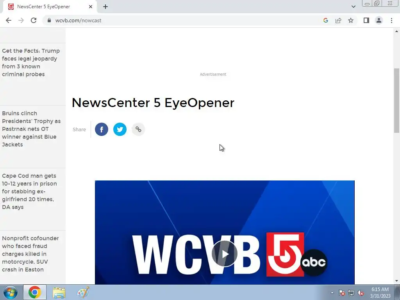Copy the article link with the chain icon
Viewport: 400px width, 300px height.
138,129
